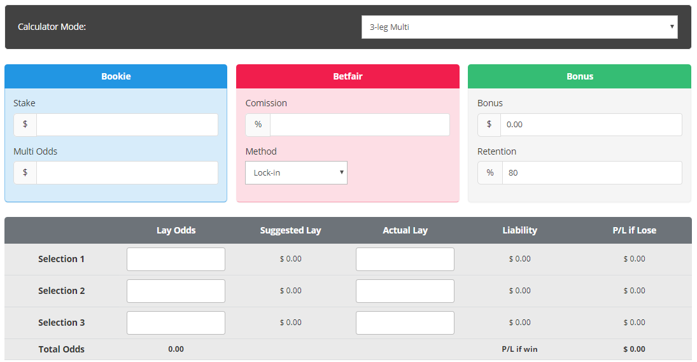Click the Calculator Mode label
The image size is (697, 362).
point(52,27)
